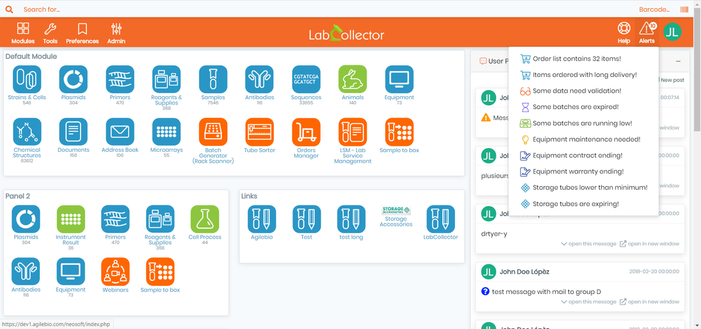Launch Batch Generator (Rack Scanner)

pos(213,132)
